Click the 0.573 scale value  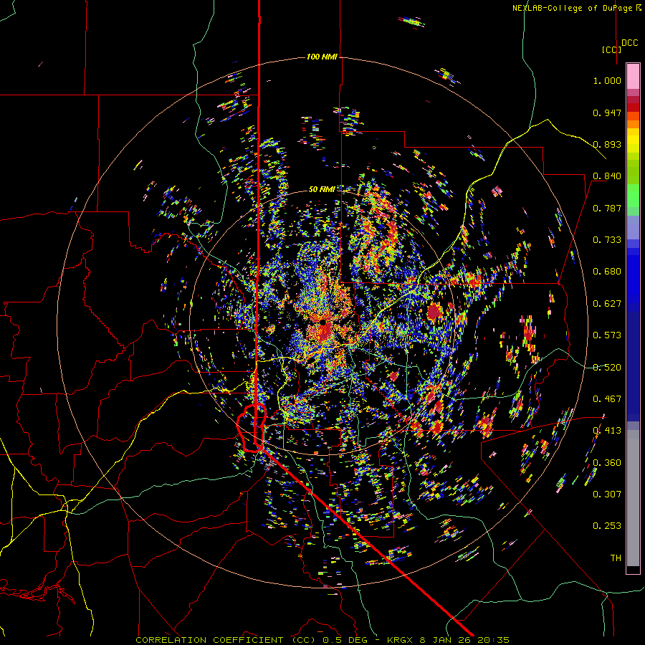coord(607,335)
